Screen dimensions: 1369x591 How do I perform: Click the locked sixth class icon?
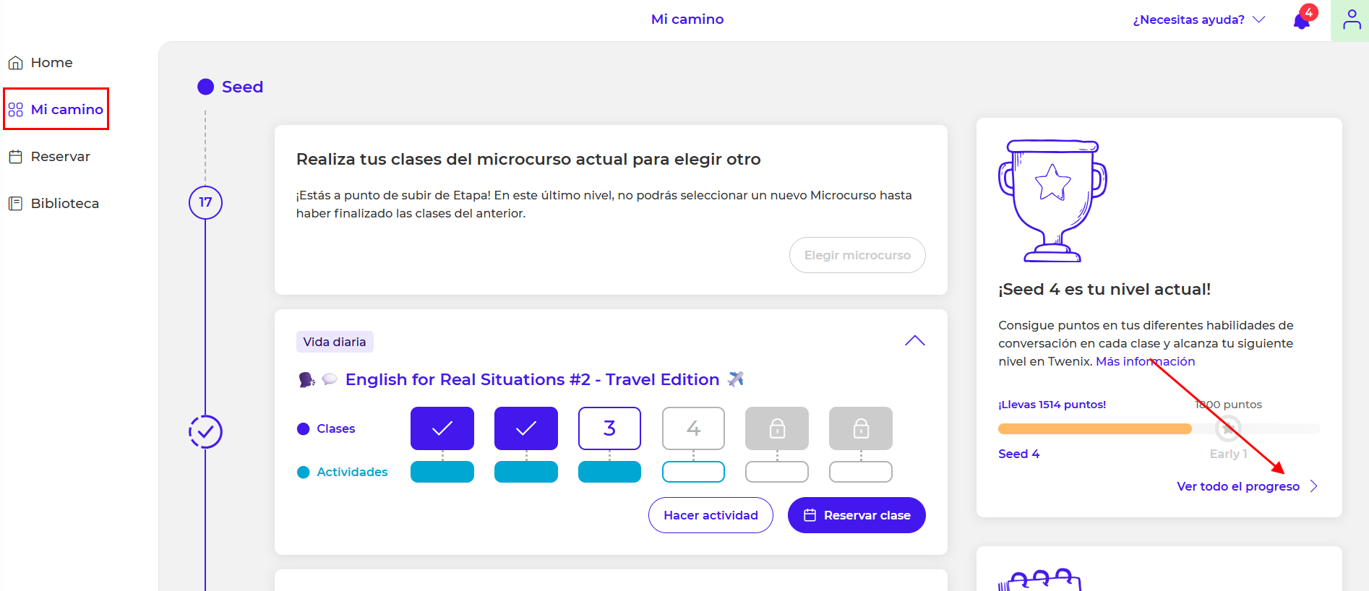coord(861,428)
